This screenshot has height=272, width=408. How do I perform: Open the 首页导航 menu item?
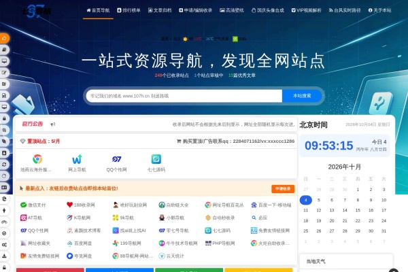pos(98,10)
